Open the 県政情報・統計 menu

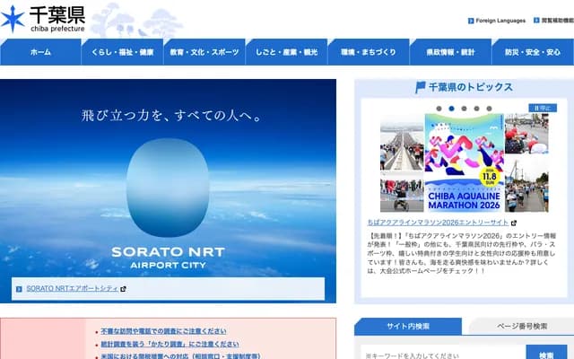[x=450, y=52]
